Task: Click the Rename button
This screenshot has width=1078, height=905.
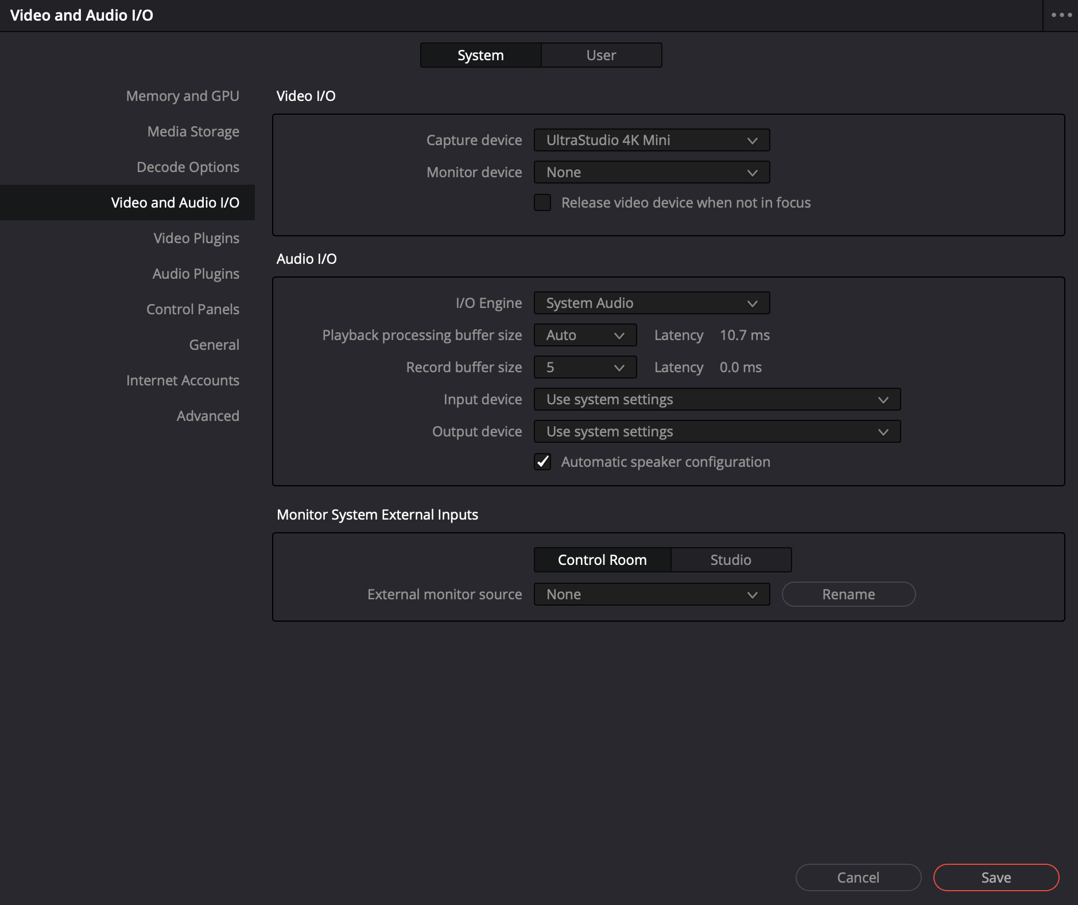Action: click(x=848, y=594)
